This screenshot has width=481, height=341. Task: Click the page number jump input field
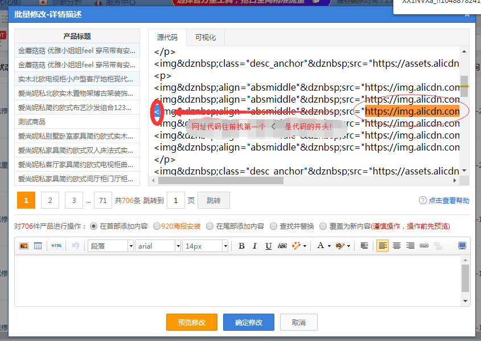coord(176,200)
